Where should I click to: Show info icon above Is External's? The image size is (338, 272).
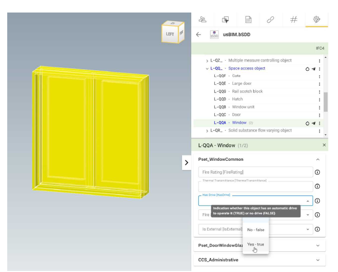(x=317, y=215)
